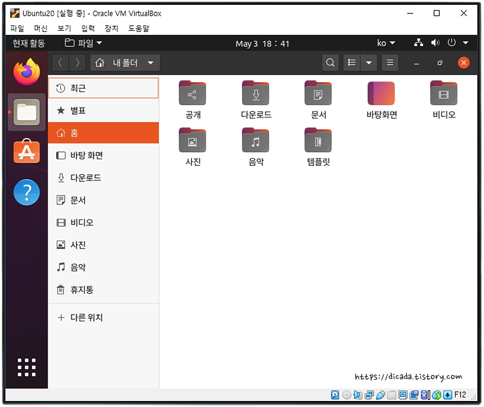
Task: Select 최근 in the sidebar
Action: pyautogui.click(x=103, y=88)
